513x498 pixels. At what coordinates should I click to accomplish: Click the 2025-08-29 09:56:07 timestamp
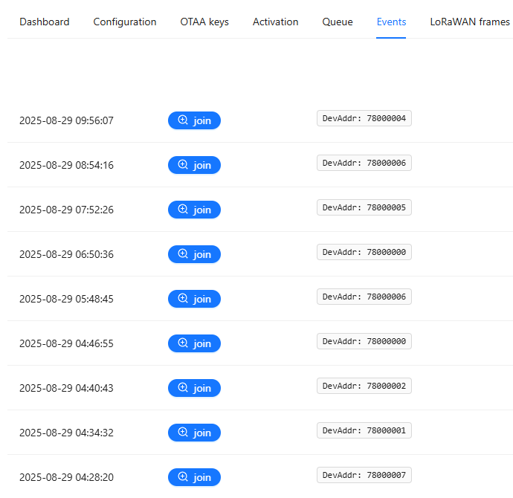(x=66, y=120)
